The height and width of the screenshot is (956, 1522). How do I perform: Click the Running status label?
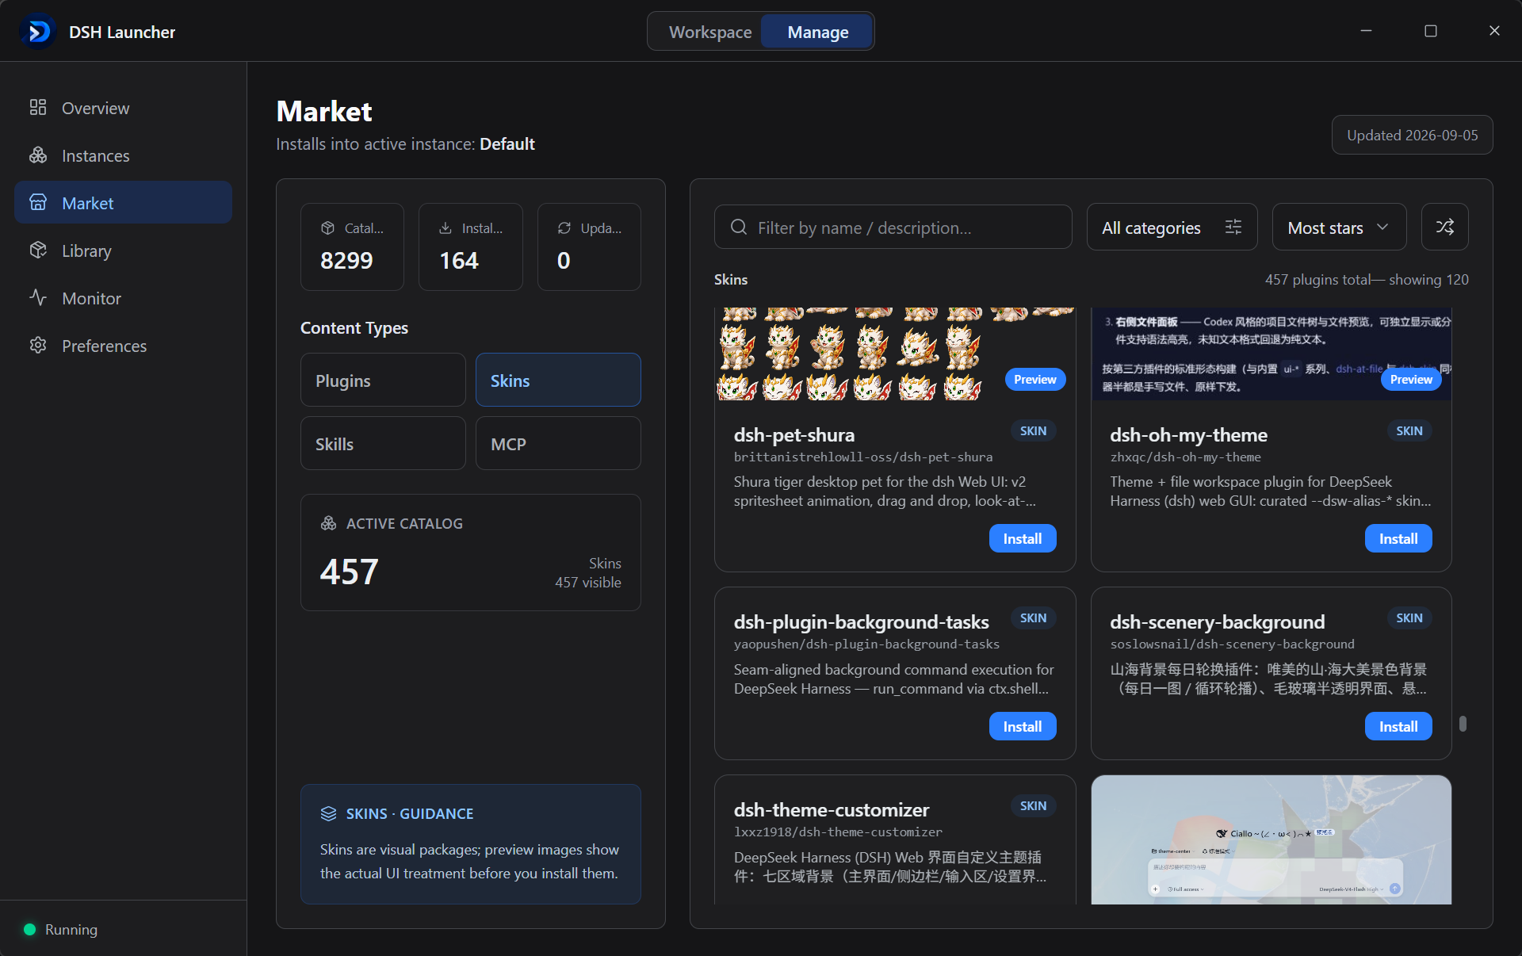click(71, 929)
